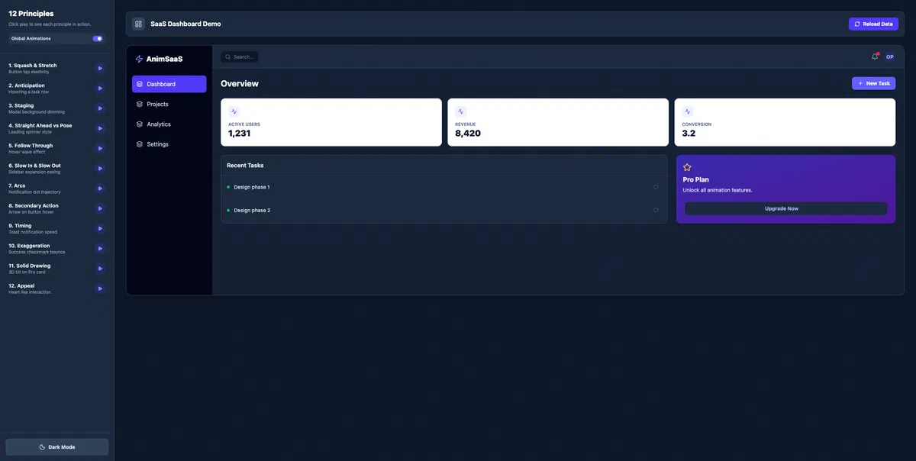The height and width of the screenshot is (461, 916).
Task: Play the Staging principle demo
Action: tap(100, 108)
